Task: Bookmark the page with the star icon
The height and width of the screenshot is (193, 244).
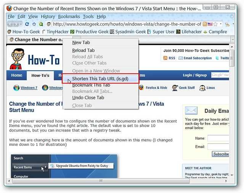Action: [215, 24]
